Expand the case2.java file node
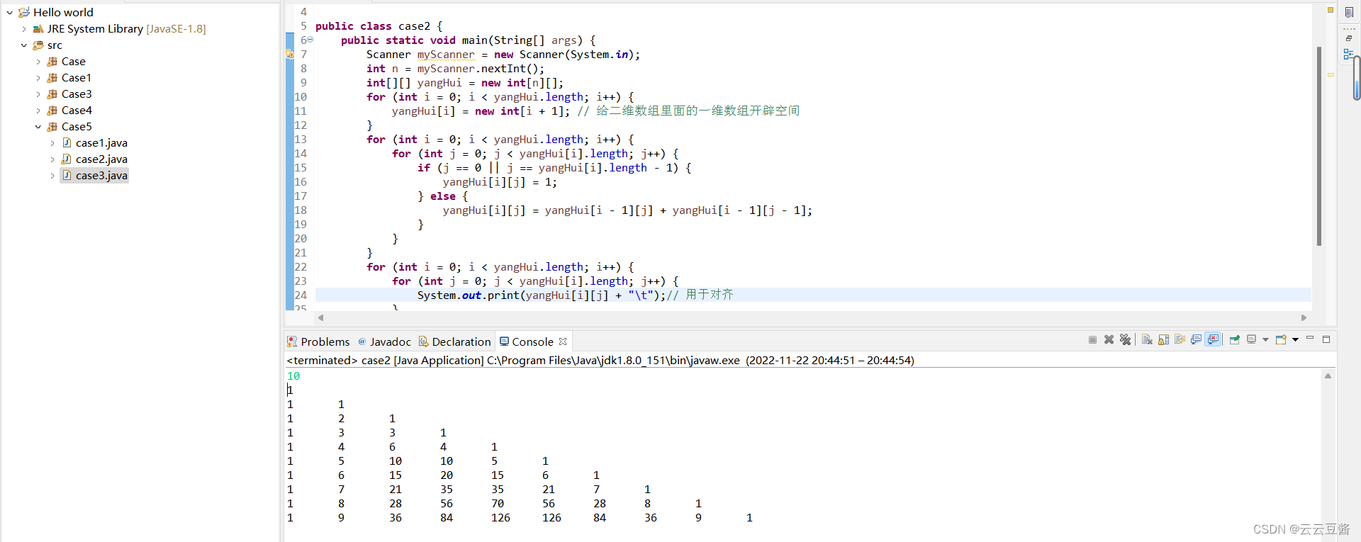The width and height of the screenshot is (1361, 542). (x=52, y=159)
